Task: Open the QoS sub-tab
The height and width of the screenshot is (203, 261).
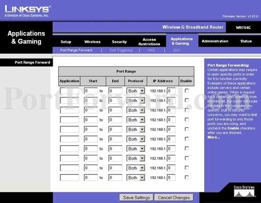Action: pos(176,50)
